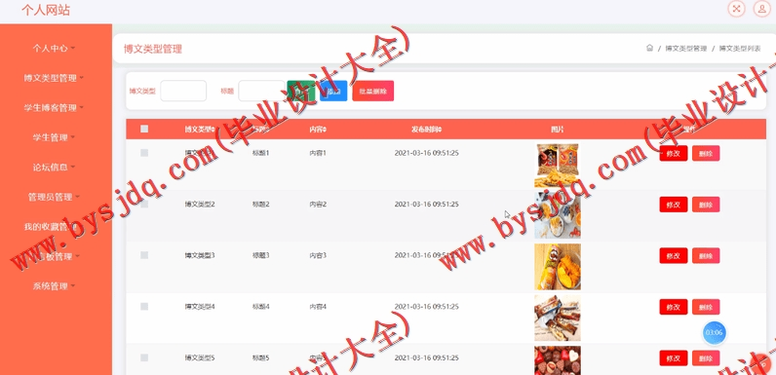This screenshot has height=375, width=776.
Task: Focus the 标题 search input field
Action: [261, 91]
